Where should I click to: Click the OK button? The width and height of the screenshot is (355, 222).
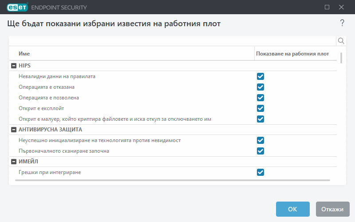pos(292,209)
